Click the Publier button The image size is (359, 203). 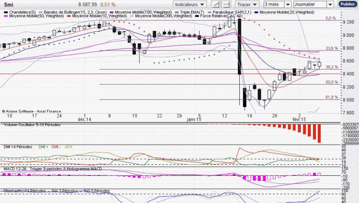point(348,4)
